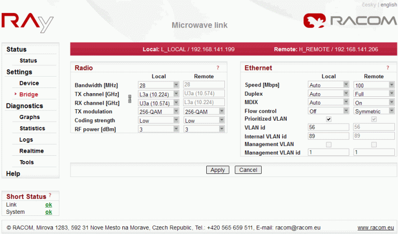Click the Local VLAN id field

(329, 127)
